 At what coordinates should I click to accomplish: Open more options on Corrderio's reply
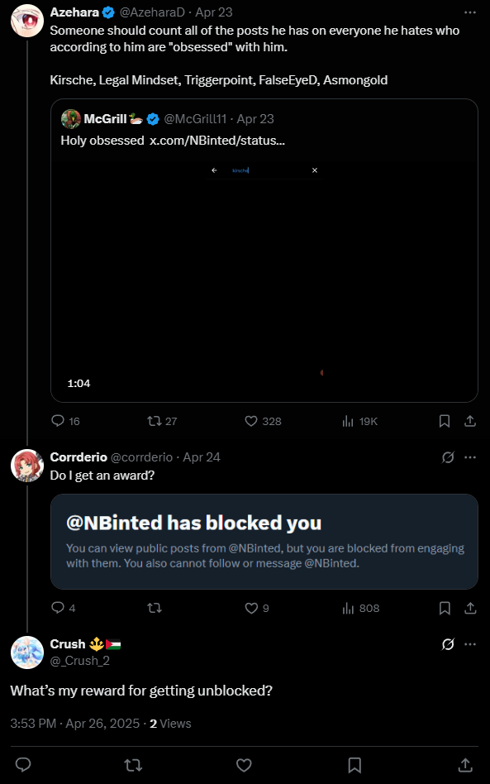(470, 457)
